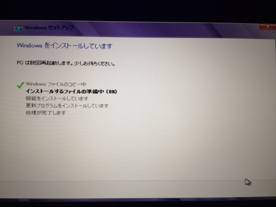This screenshot has width=276, height=207.
Task: Select the 更新プログラムをインストールしています step
Action: pos(67,106)
